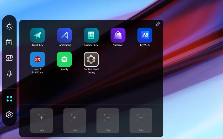The image size is (223, 139).
Task: Open the Number Key app
Action: coord(91,35)
